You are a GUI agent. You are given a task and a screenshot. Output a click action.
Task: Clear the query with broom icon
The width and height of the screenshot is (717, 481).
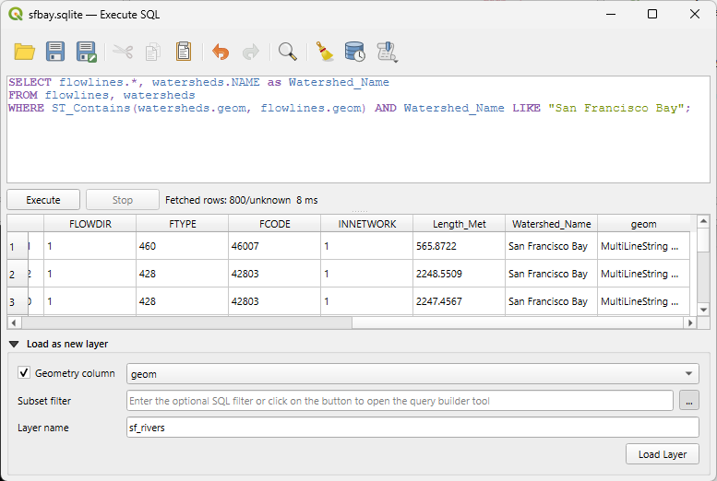pyautogui.click(x=324, y=52)
